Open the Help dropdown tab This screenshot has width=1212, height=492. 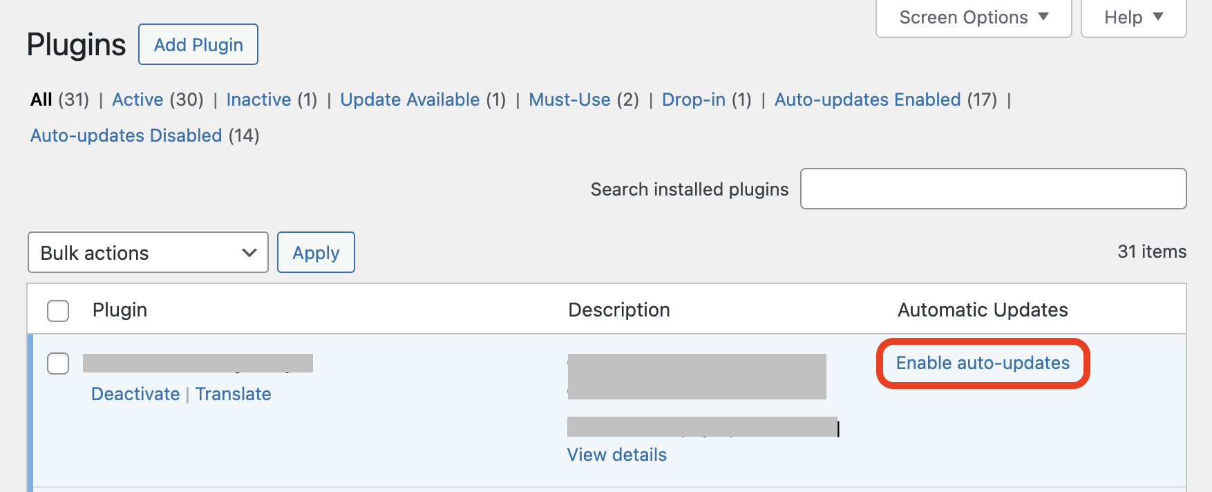point(1133,18)
